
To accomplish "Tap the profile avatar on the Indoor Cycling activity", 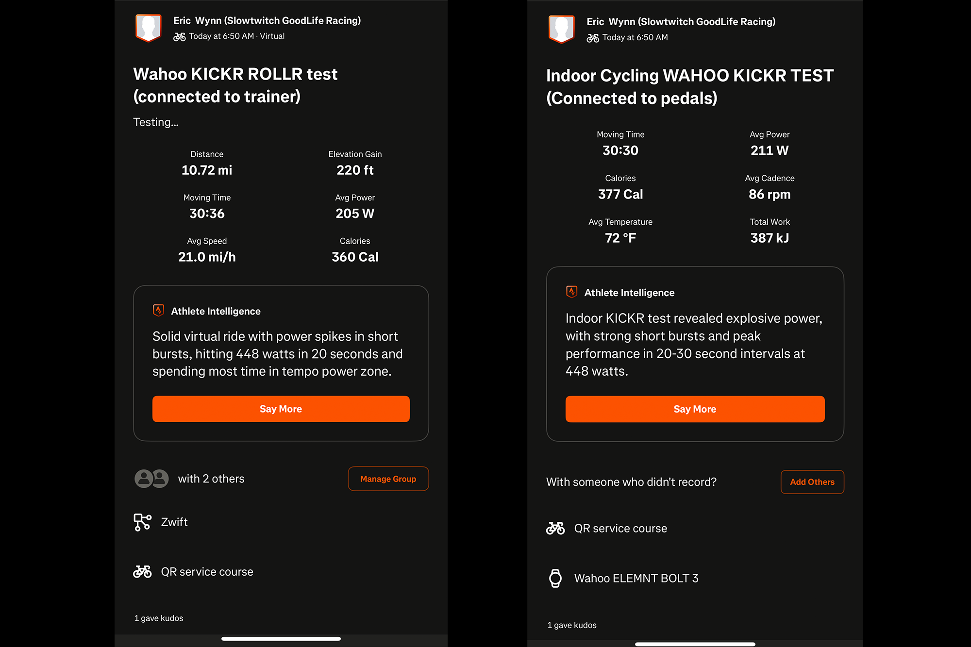I will (561, 29).
